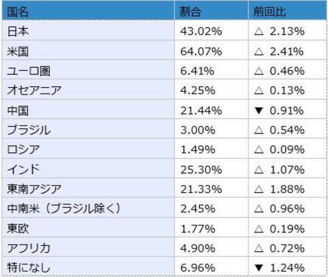Select the 米国 country cell
The image size is (328, 277).
click(17, 51)
